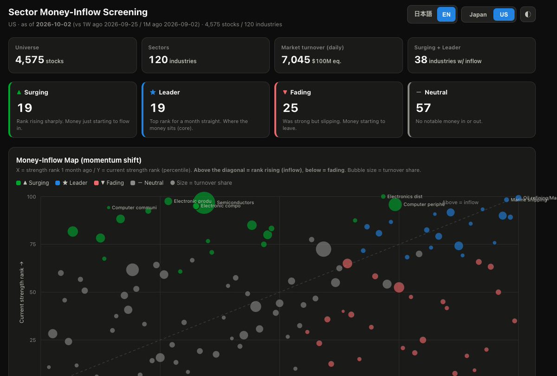Click the Neutral dash icon
This screenshot has height=376, width=557.
[x=419, y=92]
